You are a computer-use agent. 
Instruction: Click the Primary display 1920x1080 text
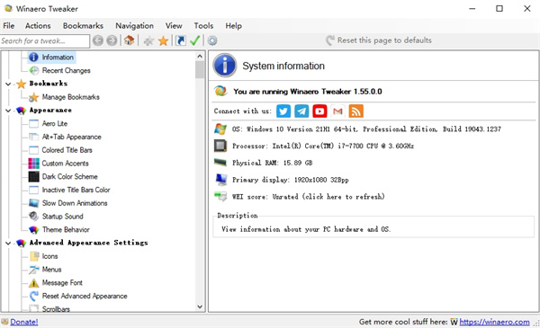(x=291, y=180)
